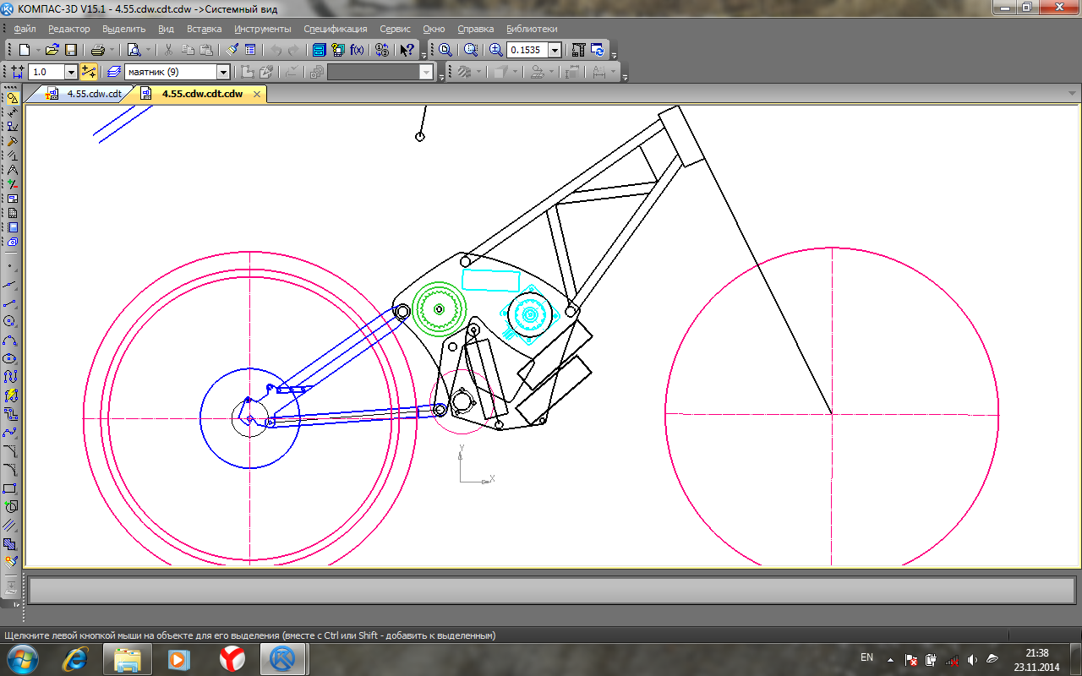Toggle the highlighted icon beside the 1.0 scale box
This screenshot has width=1082, height=676.
(89, 72)
